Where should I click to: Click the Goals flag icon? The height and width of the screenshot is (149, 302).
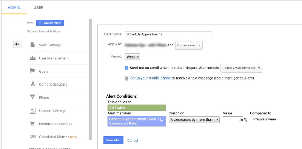[33, 71]
